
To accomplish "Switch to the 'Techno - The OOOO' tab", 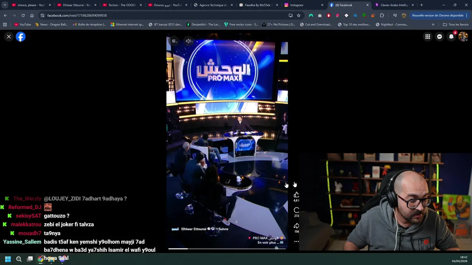I will tap(122, 5).
